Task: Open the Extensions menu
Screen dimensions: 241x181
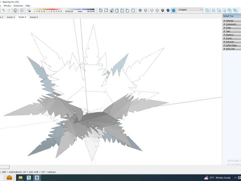Action: click(x=19, y=6)
